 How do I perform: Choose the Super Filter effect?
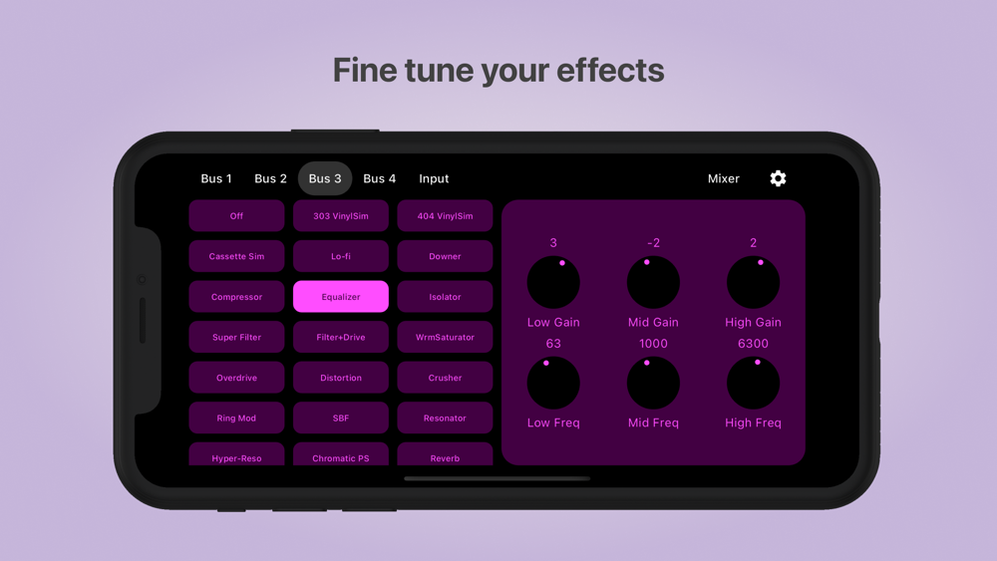click(236, 338)
